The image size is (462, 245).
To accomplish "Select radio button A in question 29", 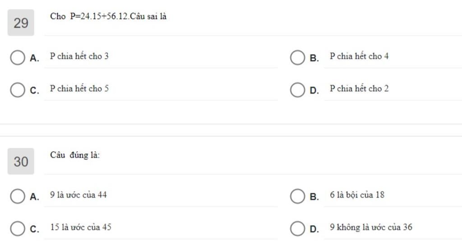I will tap(18, 58).
